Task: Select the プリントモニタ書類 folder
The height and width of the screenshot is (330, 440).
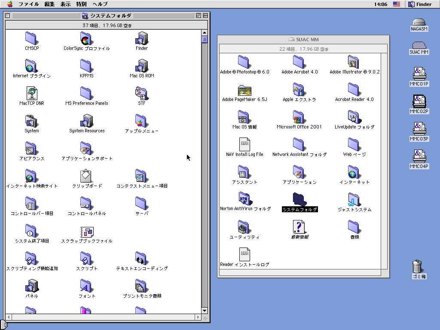Action: 142,286
